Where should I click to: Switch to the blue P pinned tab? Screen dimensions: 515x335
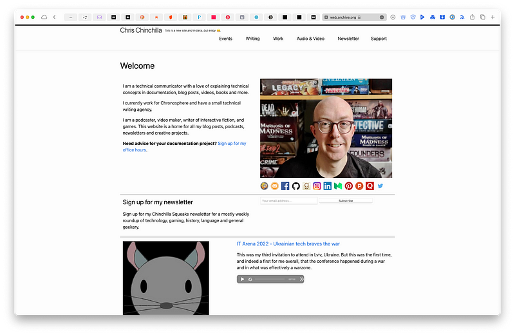pyautogui.click(x=199, y=17)
